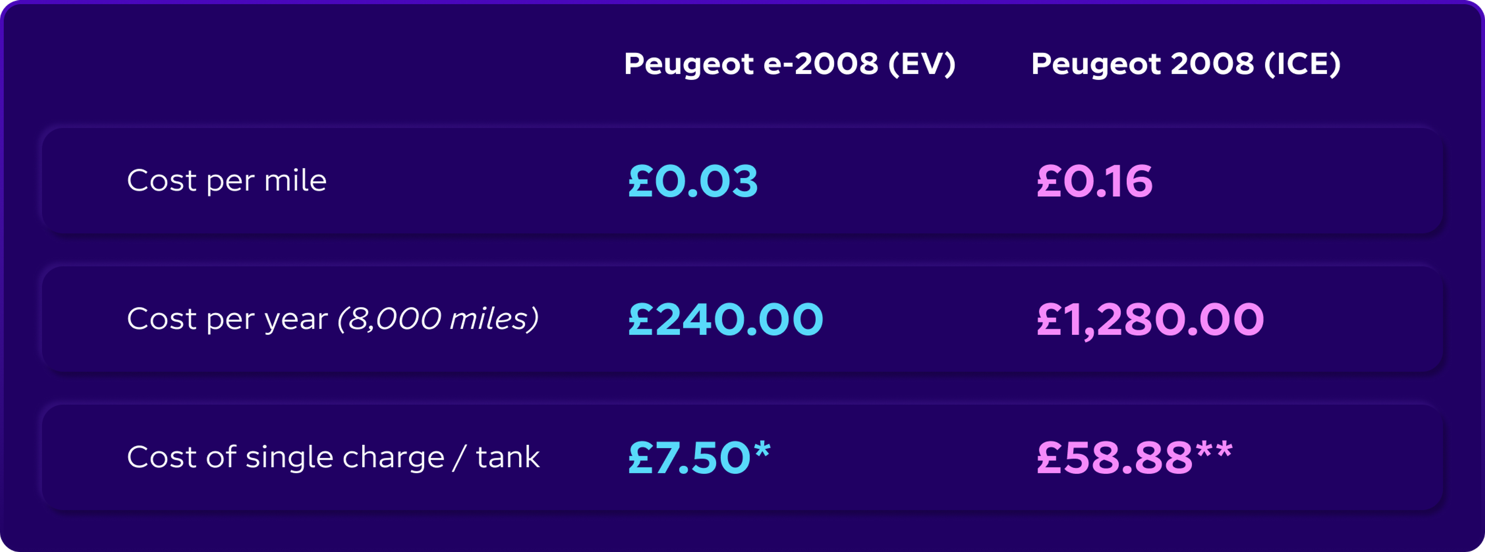
Task: Click the '(EV)' text in header
Action: point(922,64)
